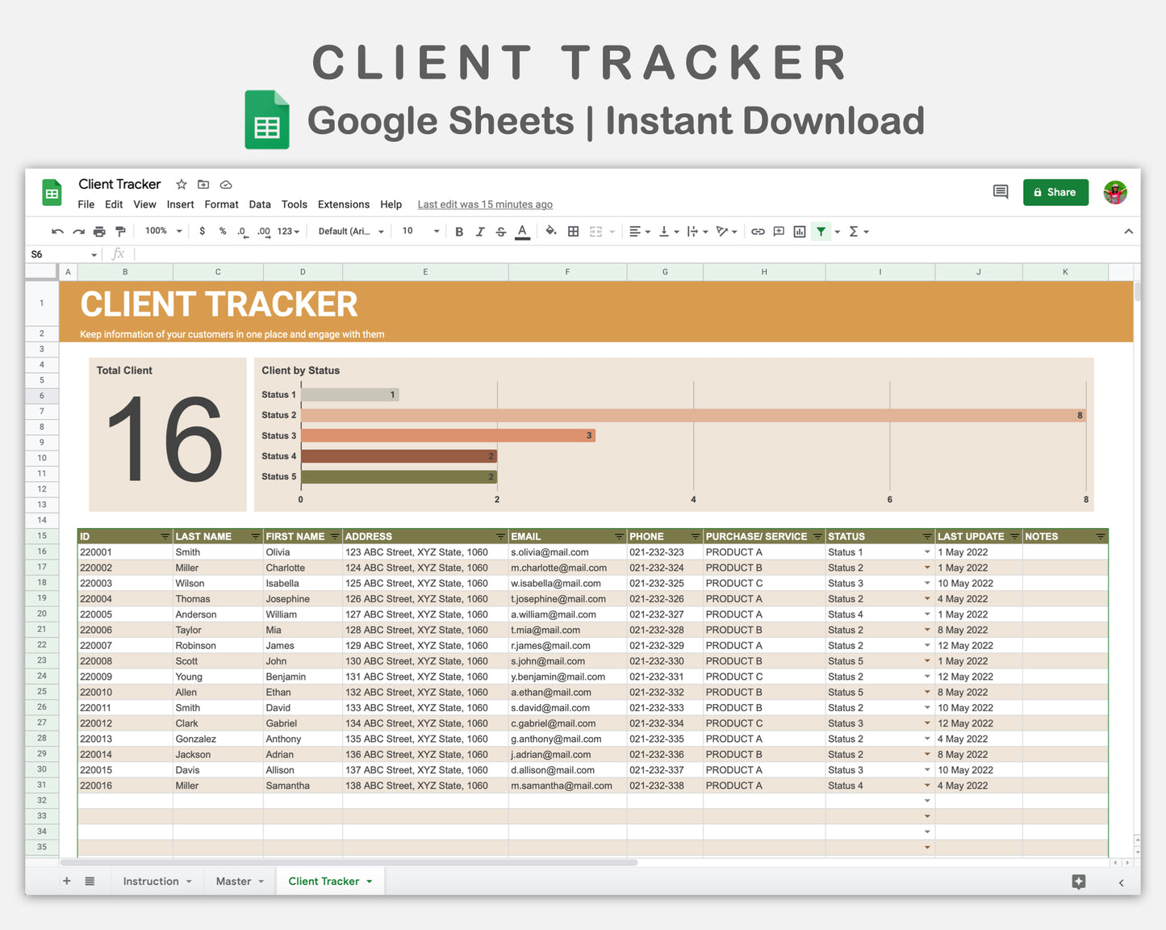
Task: Insert a chart
Action: (x=799, y=231)
